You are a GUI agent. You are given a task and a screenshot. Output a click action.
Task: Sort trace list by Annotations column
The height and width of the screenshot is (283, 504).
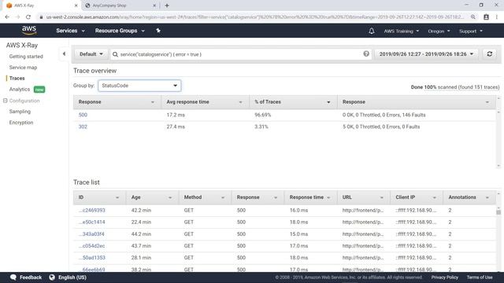pos(469,197)
